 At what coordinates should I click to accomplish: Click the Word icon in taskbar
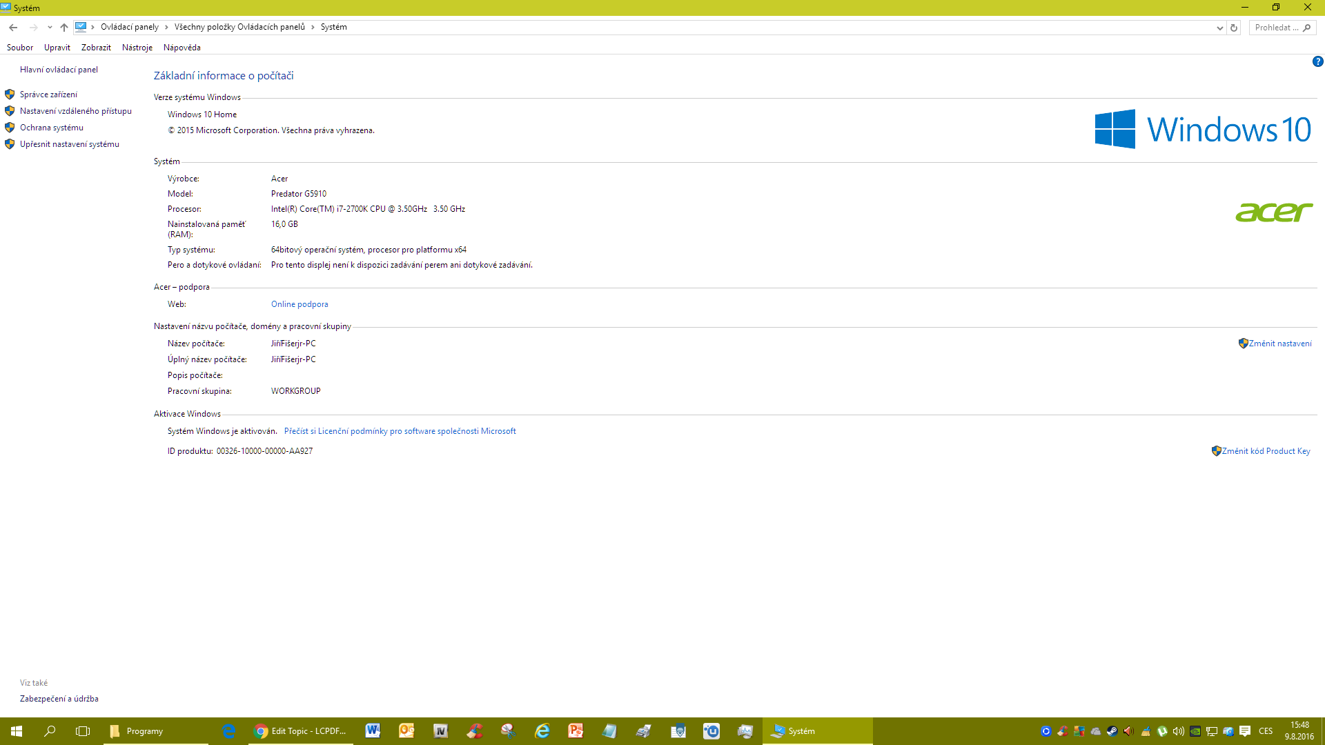[373, 731]
